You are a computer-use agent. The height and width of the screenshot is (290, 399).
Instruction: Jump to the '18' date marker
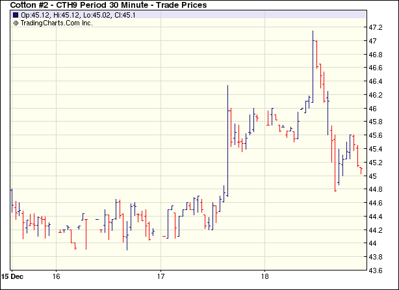pos(264,275)
